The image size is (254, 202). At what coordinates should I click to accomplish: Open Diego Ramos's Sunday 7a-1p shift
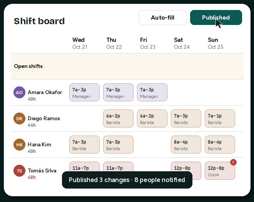[x=220, y=118]
